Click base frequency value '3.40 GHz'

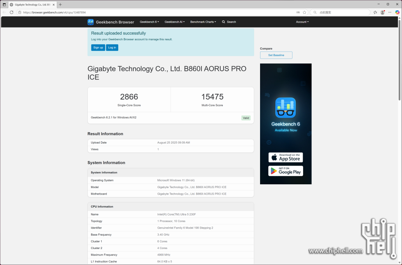point(163,235)
